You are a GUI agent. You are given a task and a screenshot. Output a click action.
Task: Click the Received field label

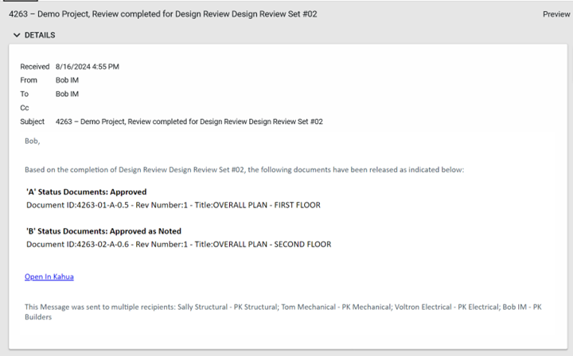coord(35,67)
